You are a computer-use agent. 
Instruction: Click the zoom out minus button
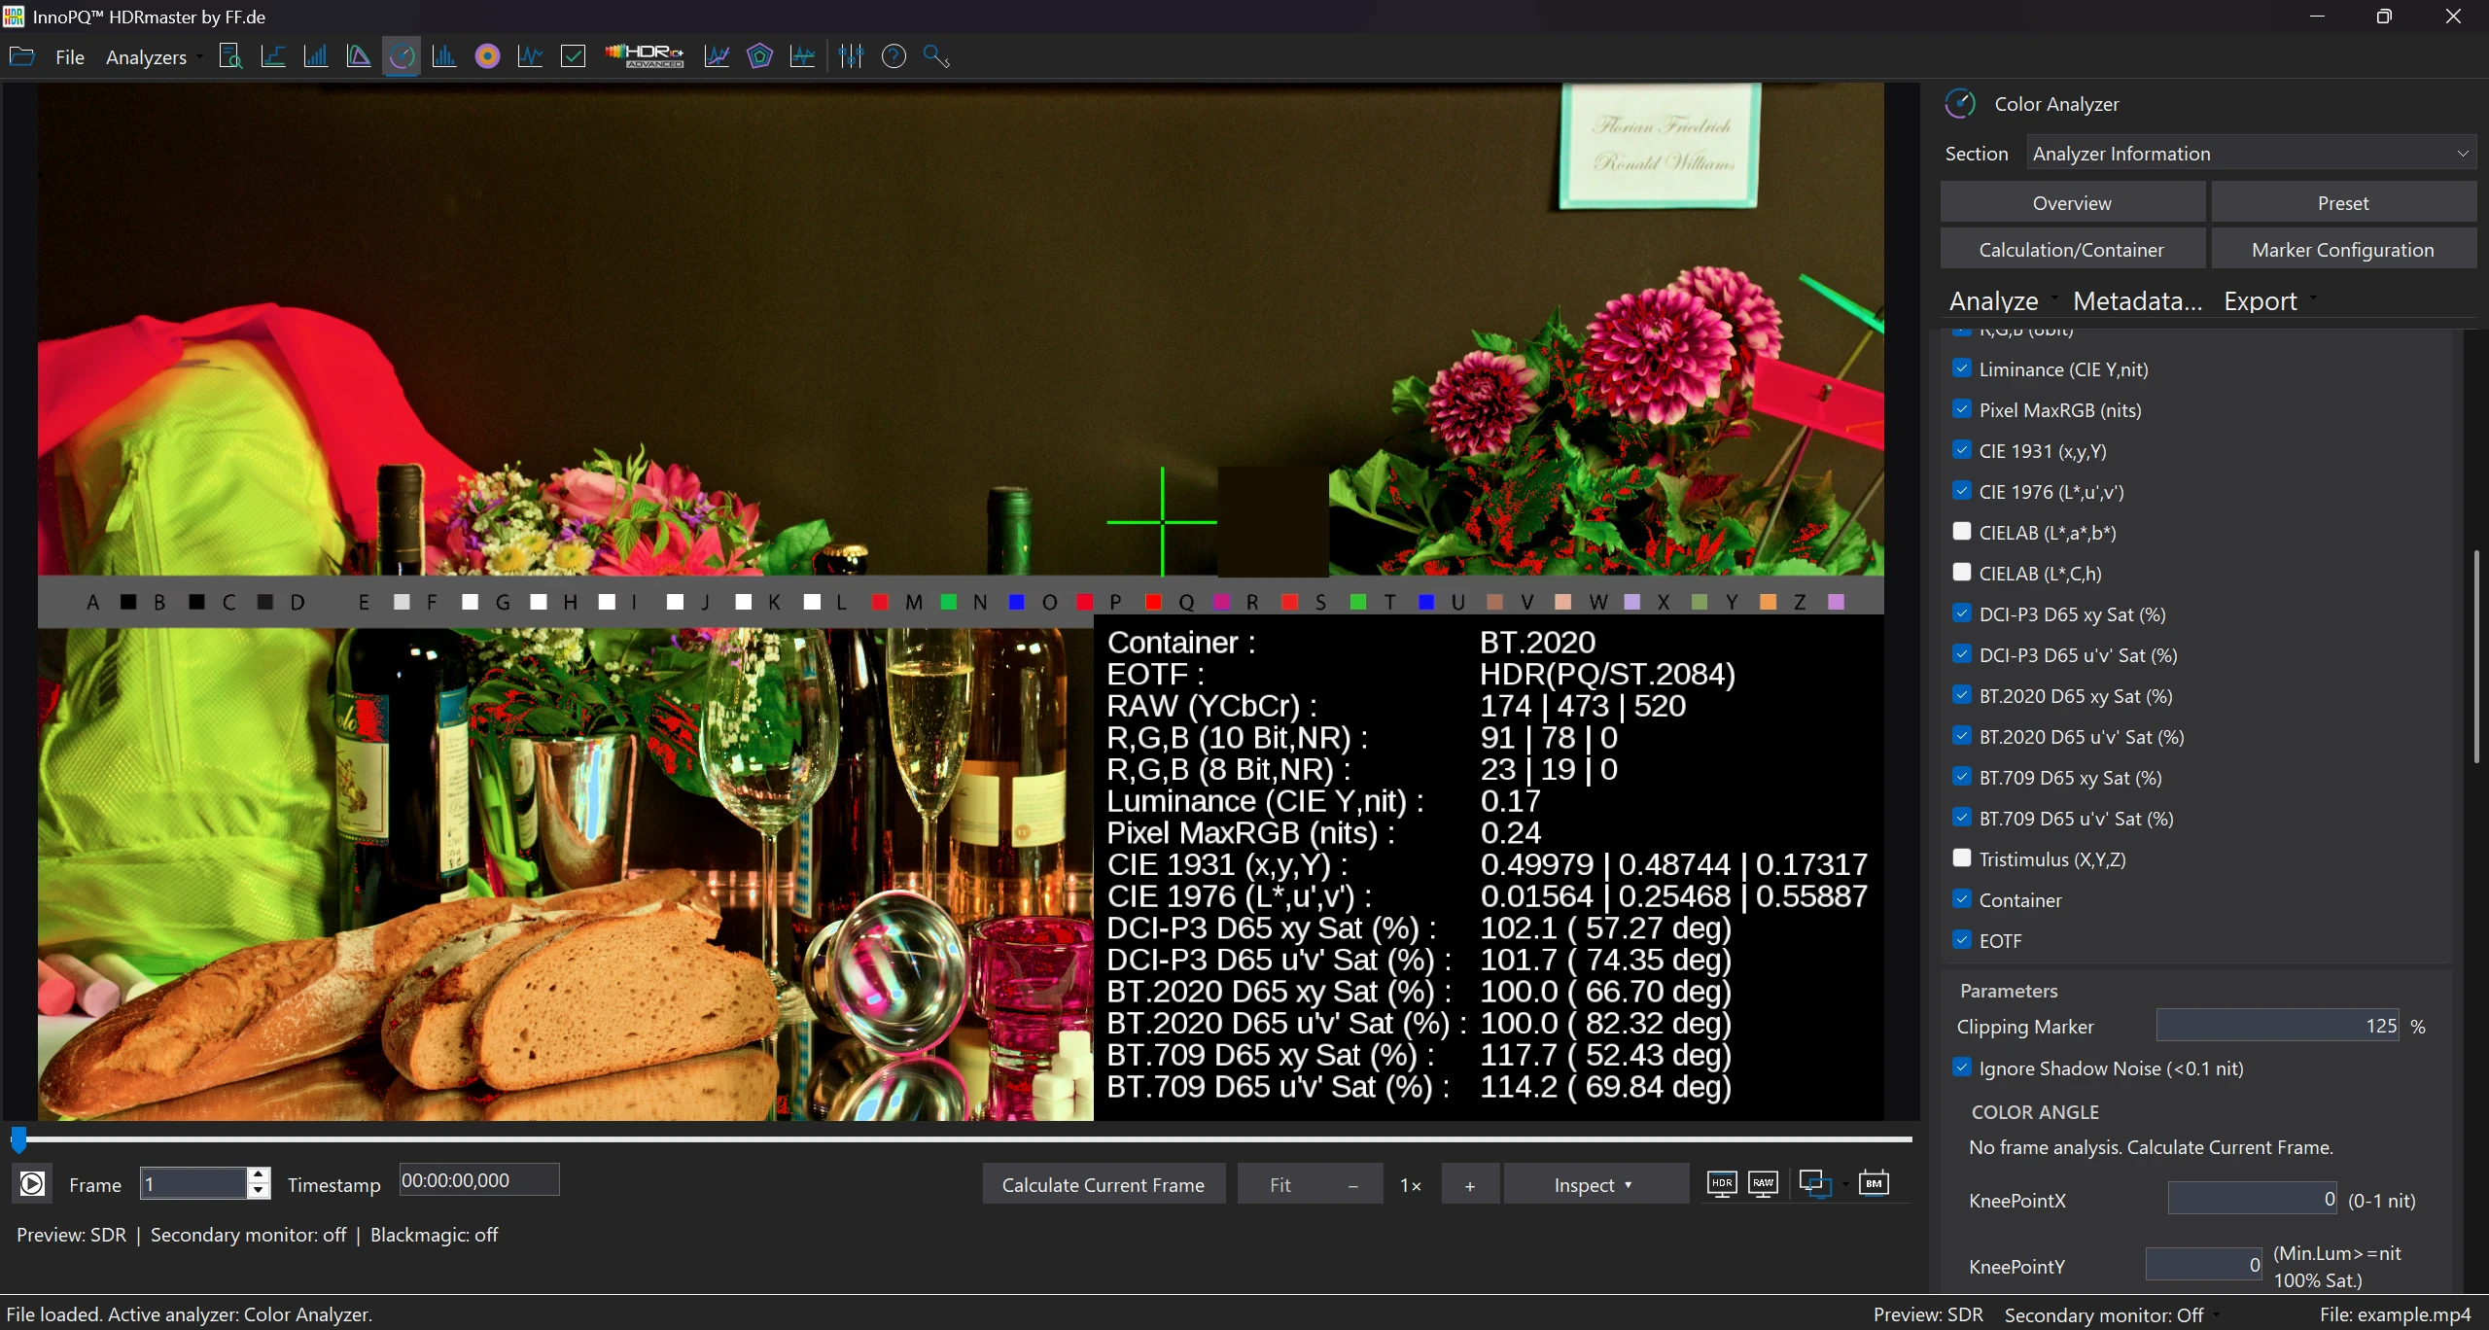[x=1352, y=1184]
